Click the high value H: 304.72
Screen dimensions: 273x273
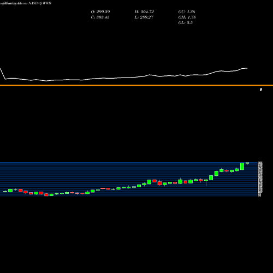point(144,11)
